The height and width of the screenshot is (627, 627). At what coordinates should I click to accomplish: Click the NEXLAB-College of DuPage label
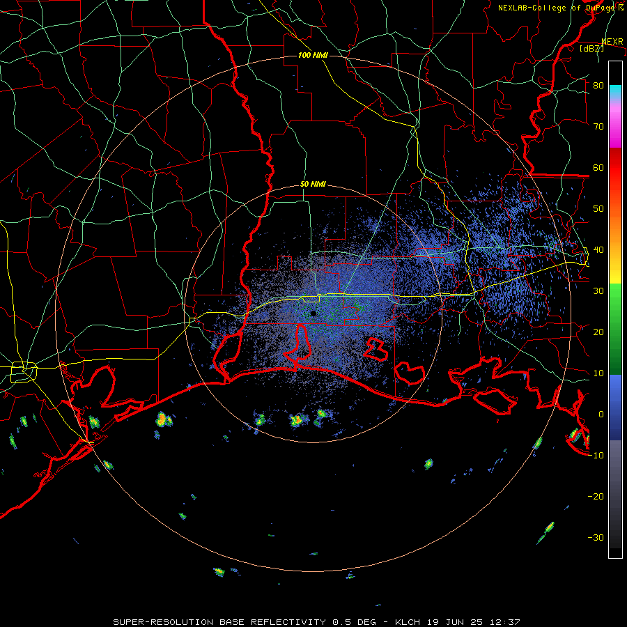pyautogui.click(x=561, y=8)
